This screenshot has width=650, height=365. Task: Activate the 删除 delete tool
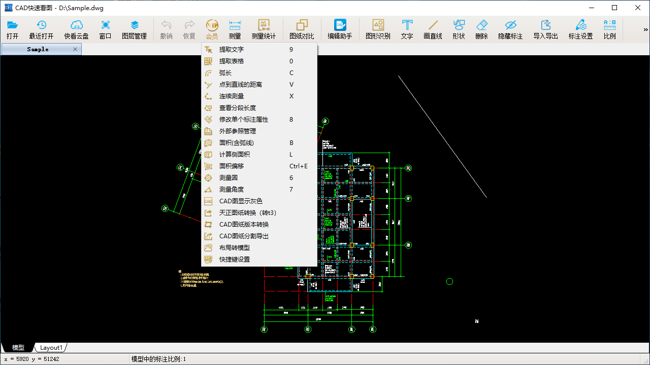(x=481, y=28)
